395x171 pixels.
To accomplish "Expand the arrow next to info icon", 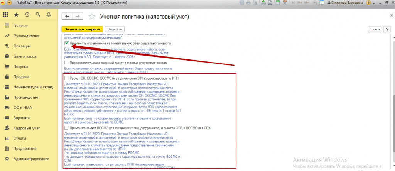I will point(374,3).
